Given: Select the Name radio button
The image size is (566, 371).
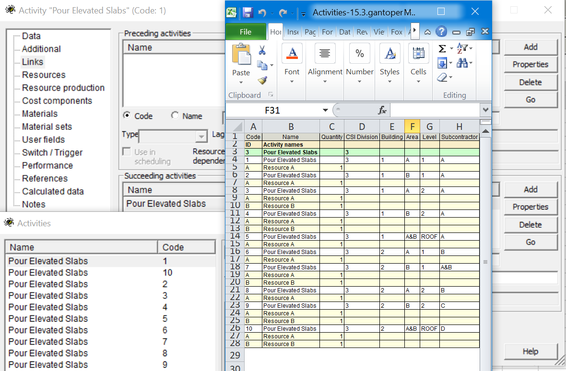Looking at the screenshot, I should pyautogui.click(x=175, y=116).
